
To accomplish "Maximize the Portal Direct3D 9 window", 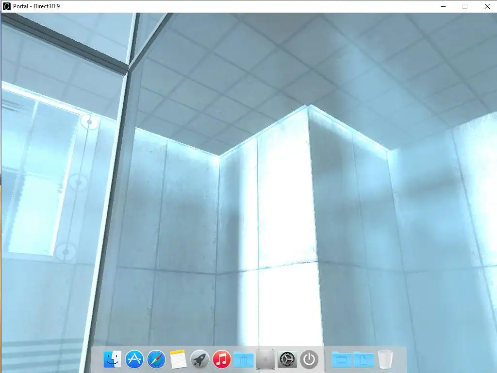I will 464,6.
